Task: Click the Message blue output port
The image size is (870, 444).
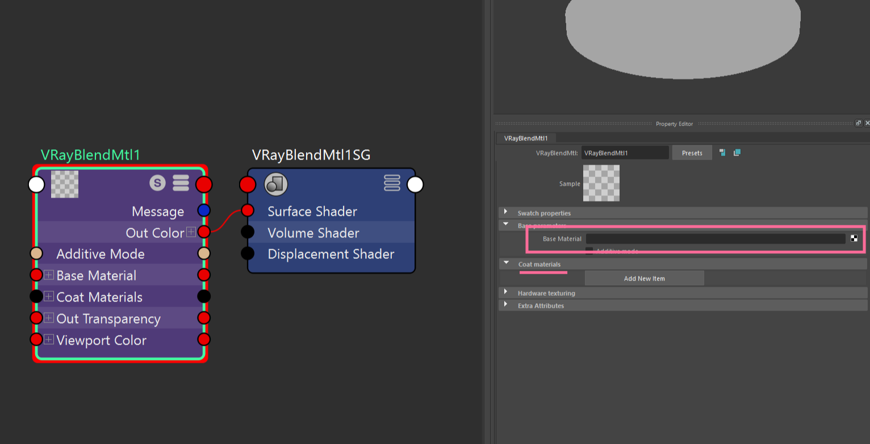Action: [x=204, y=211]
